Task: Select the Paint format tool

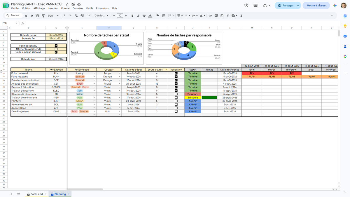Action: 43,16
